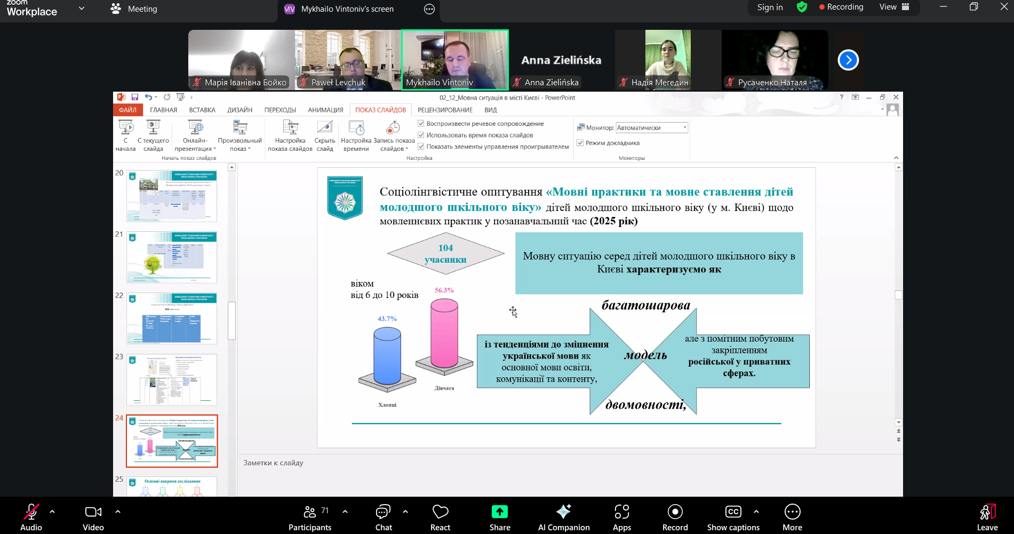Select slide 22 thumbnail
The image size is (1014, 534).
click(172, 318)
